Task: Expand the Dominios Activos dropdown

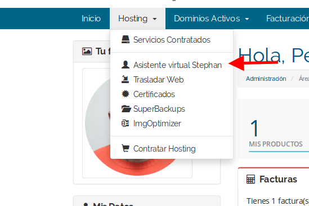Action: click(212, 19)
